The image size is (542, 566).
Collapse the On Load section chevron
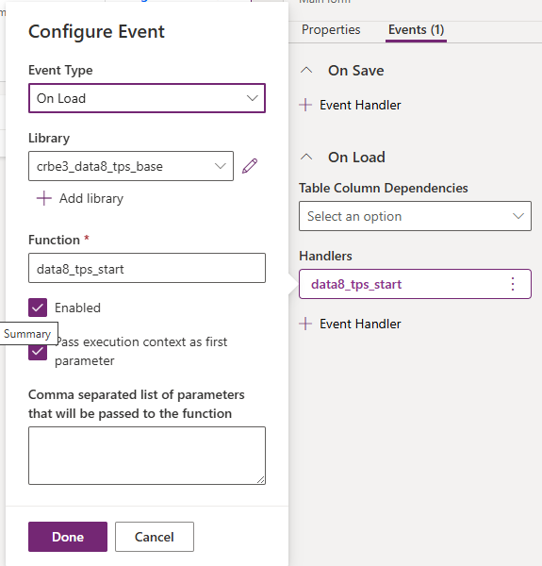306,157
